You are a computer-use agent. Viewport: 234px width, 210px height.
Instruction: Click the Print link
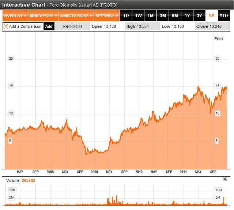[219, 38]
